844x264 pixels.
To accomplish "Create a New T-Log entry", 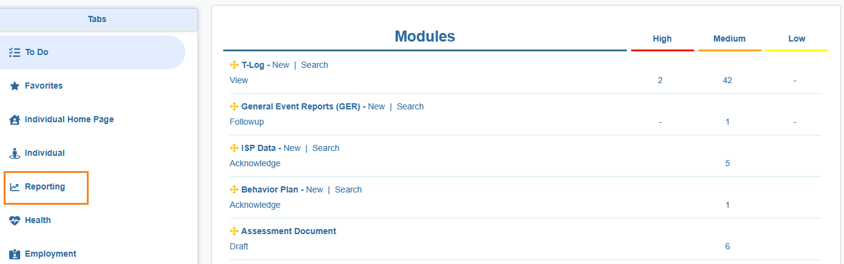I will (x=281, y=65).
